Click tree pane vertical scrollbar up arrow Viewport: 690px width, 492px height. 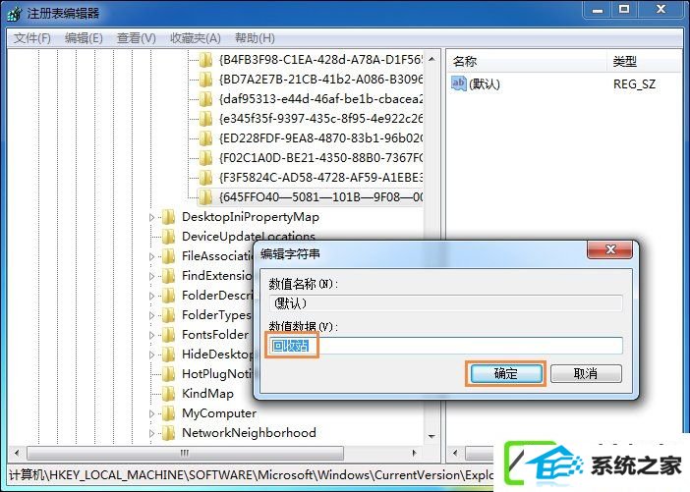tap(431, 59)
